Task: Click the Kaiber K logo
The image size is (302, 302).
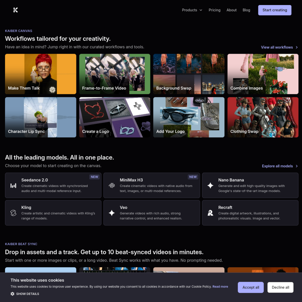Action: 16,10
